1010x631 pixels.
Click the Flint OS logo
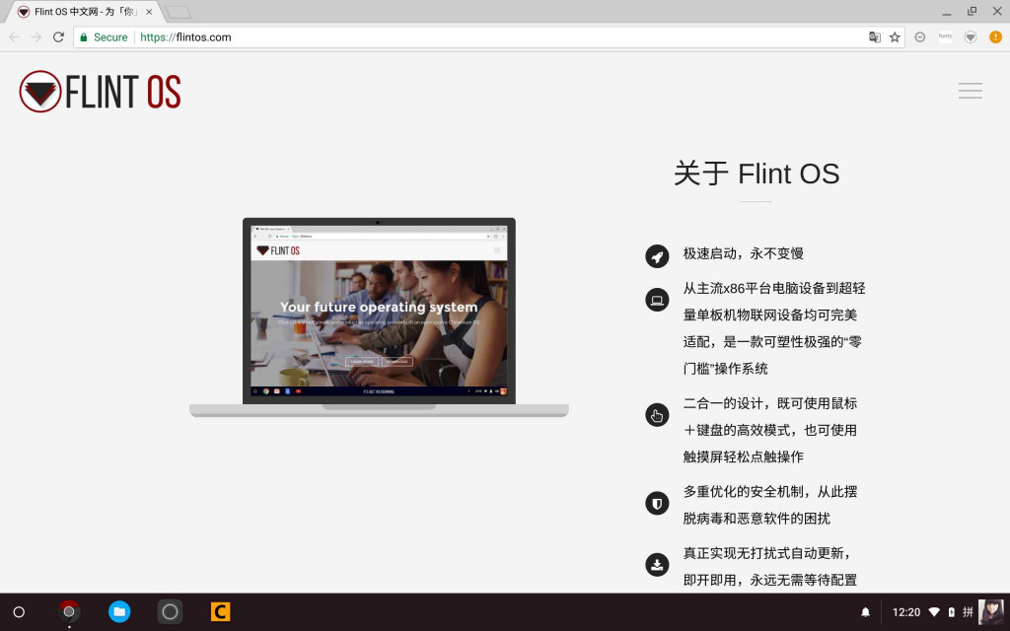(101, 92)
